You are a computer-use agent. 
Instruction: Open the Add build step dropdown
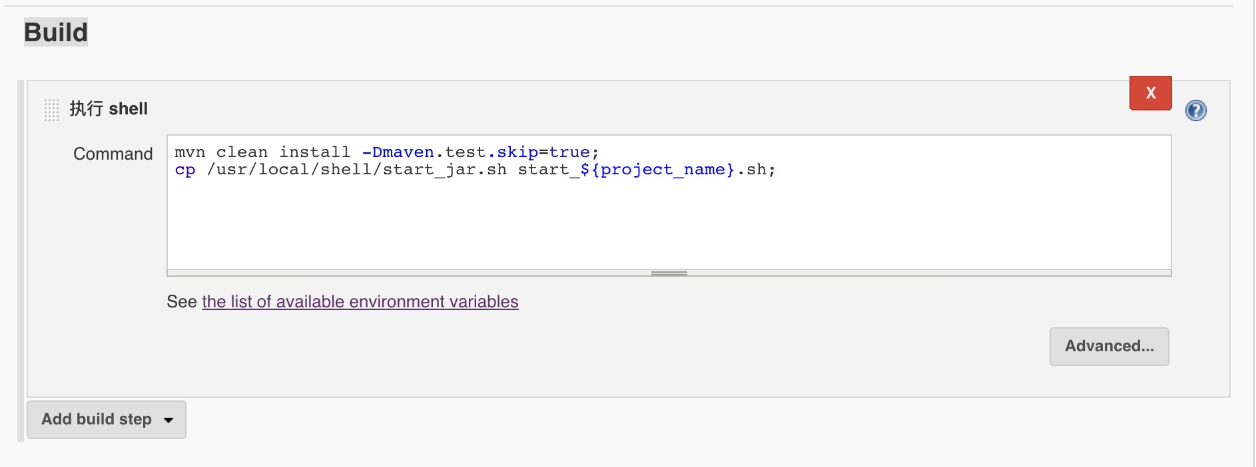pyautogui.click(x=107, y=420)
